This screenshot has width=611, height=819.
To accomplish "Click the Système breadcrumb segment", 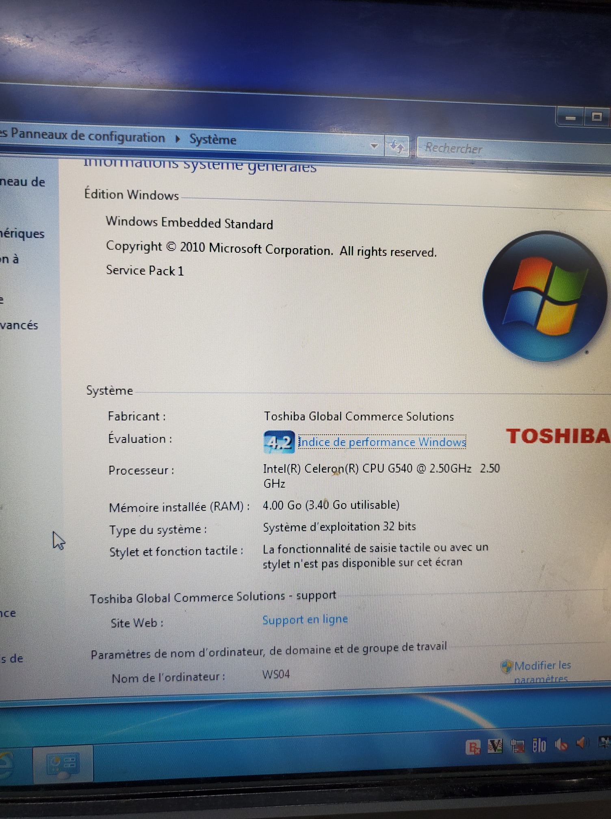I will coord(213,139).
